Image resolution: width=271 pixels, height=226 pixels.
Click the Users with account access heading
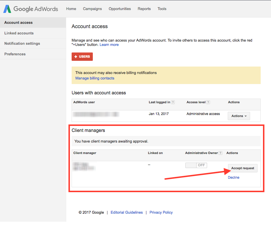[x=99, y=93]
